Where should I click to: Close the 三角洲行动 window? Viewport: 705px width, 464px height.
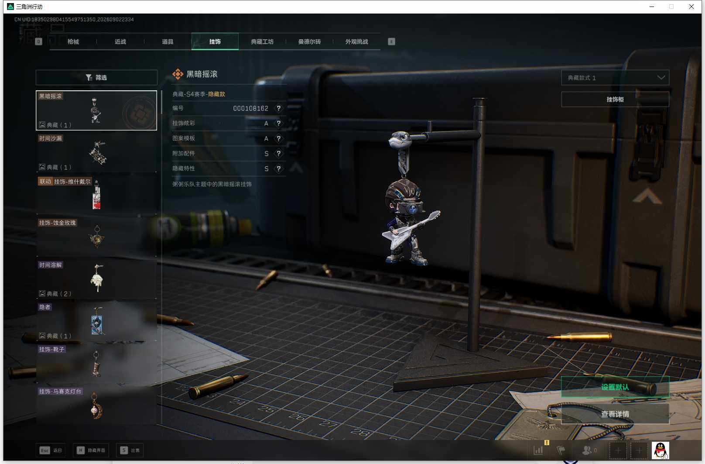pos(691,7)
